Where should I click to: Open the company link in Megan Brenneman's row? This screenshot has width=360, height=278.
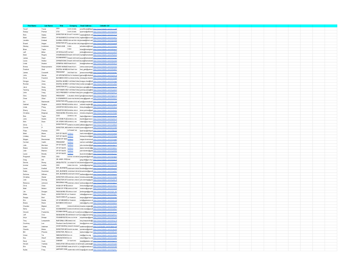pyautogui.click(x=70, y=139)
